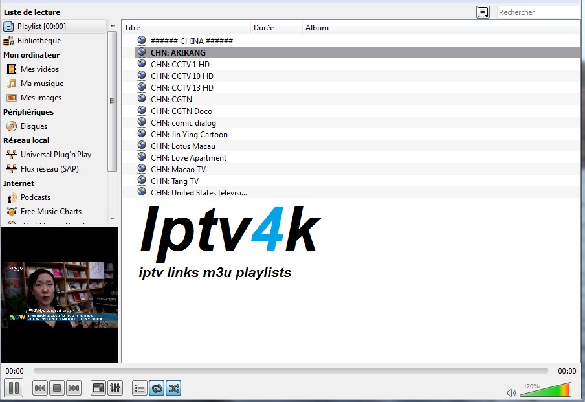Click globe icon beside CGTN Doco
585x402 pixels.
pyautogui.click(x=142, y=110)
